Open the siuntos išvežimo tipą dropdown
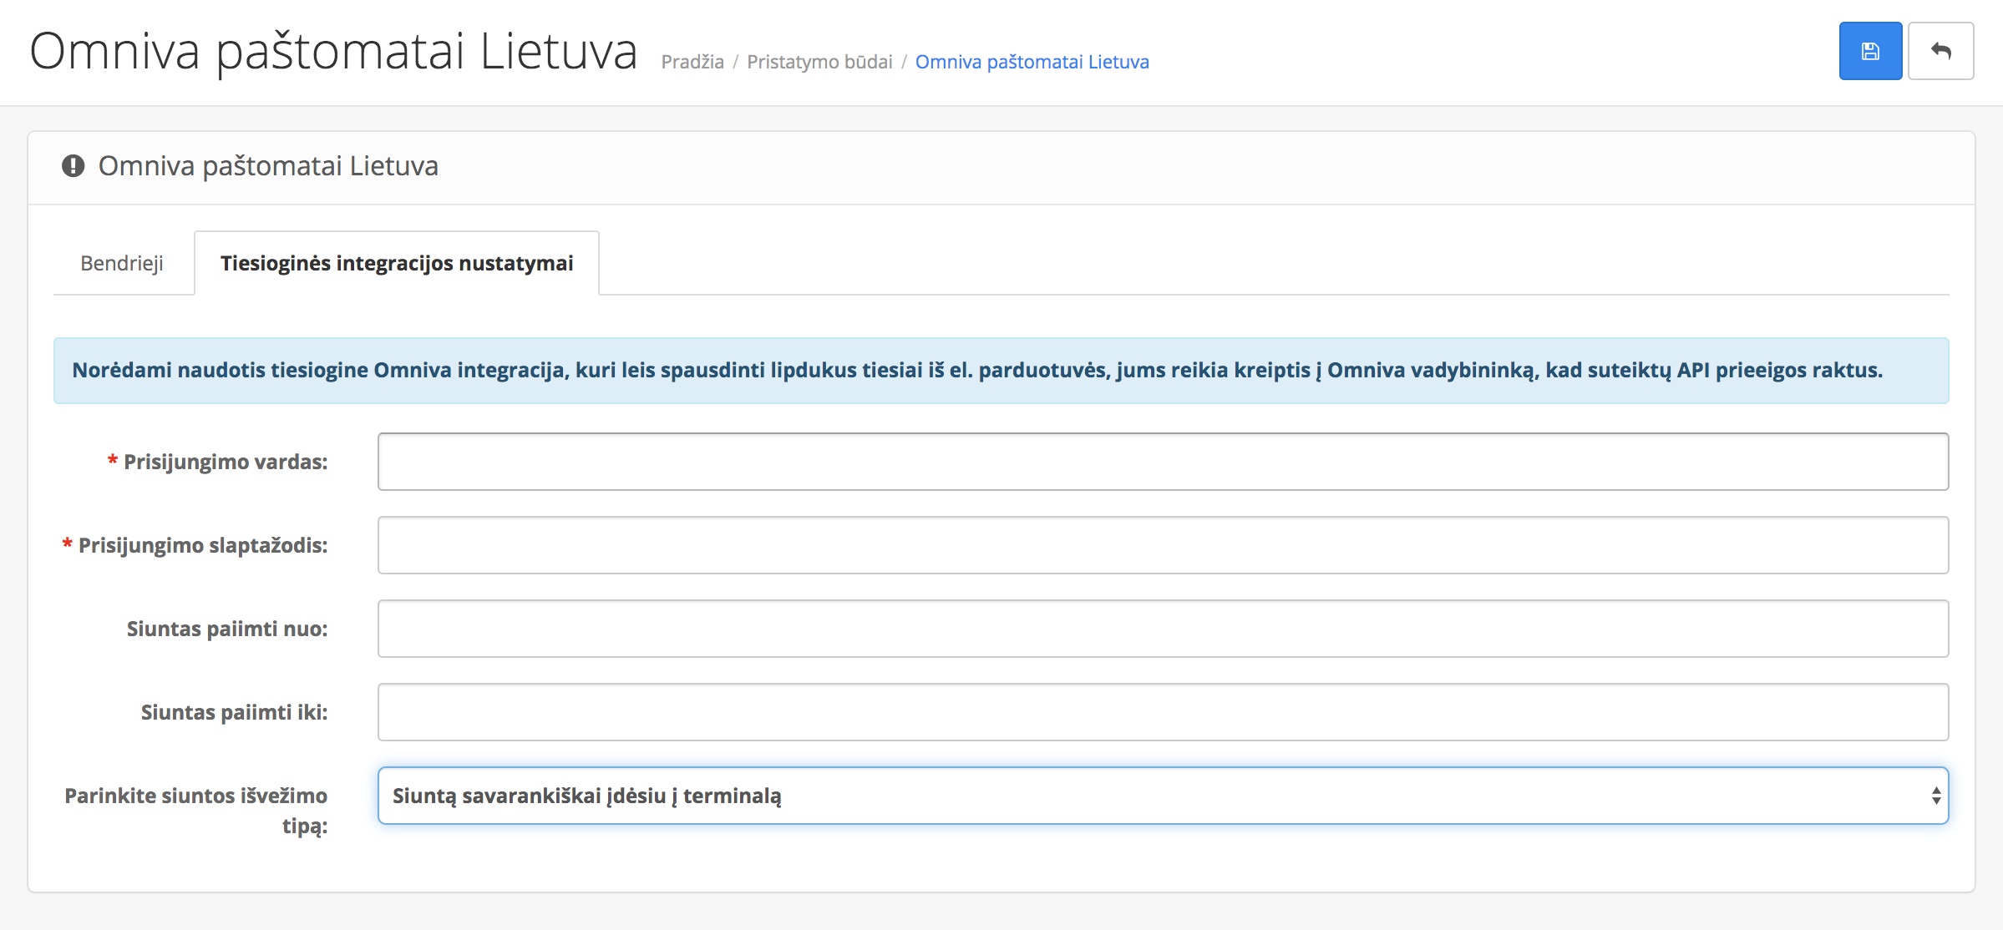 (1163, 796)
